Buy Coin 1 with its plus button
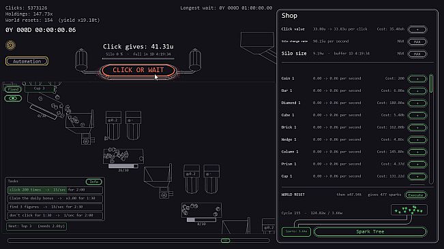The image size is (444, 249). [417, 78]
